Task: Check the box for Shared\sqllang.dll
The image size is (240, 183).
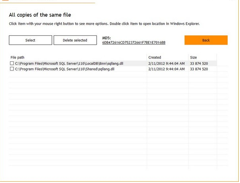Action: point(12,69)
